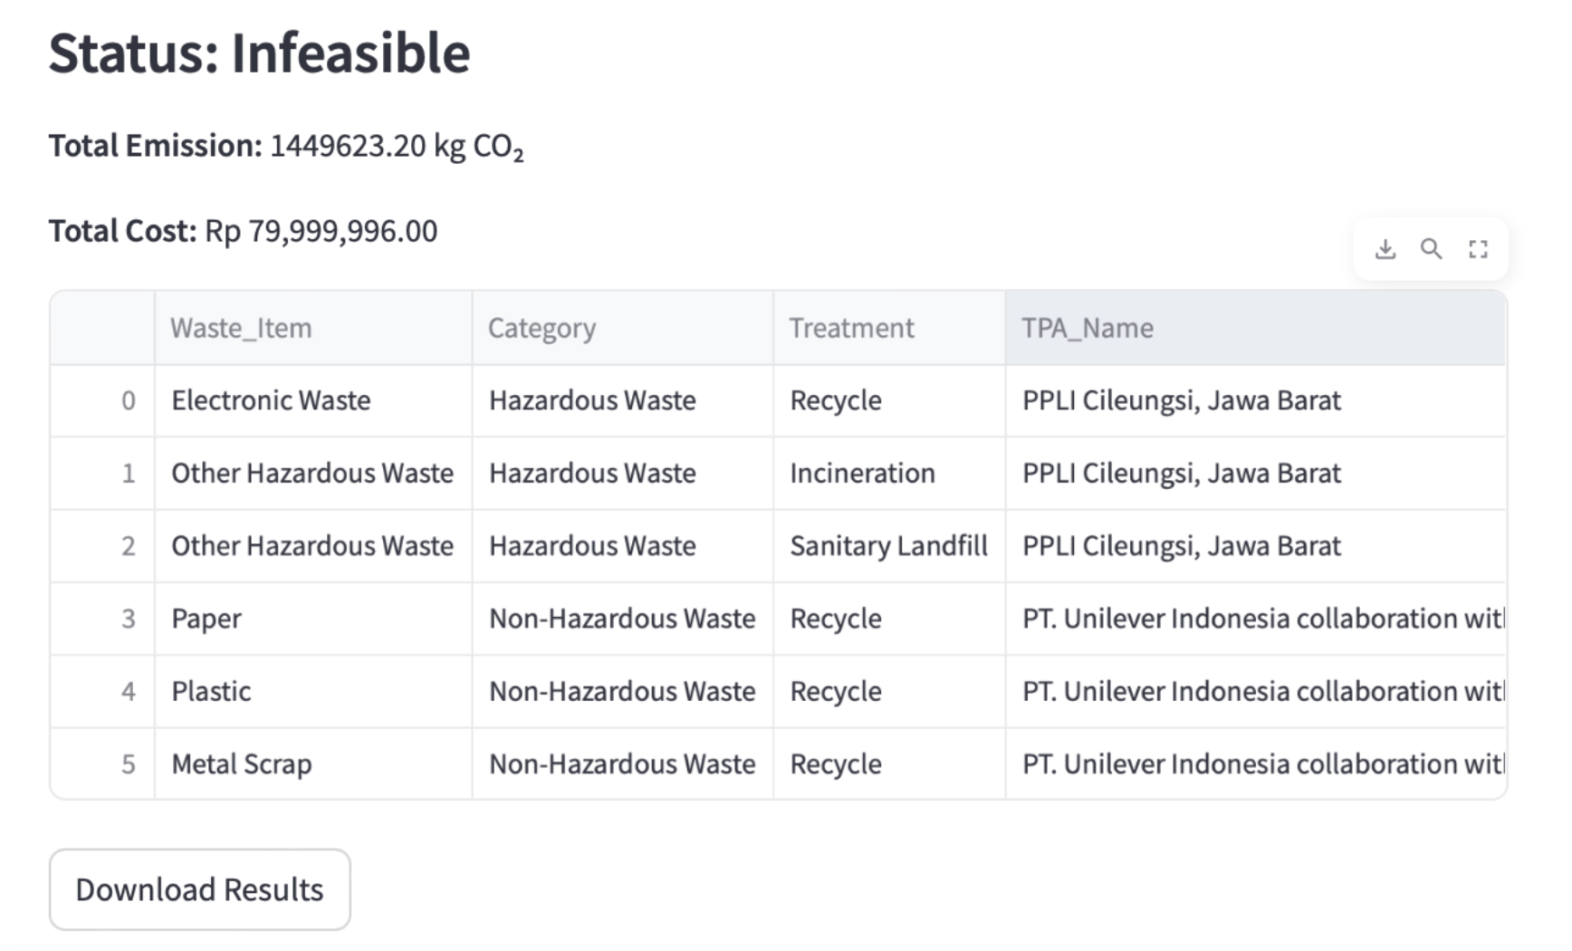The height and width of the screenshot is (951, 1572).
Task: Open the table search icon
Action: click(x=1431, y=249)
